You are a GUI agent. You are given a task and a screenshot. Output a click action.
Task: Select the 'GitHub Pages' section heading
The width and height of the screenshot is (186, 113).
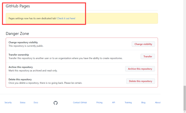(x=18, y=6)
